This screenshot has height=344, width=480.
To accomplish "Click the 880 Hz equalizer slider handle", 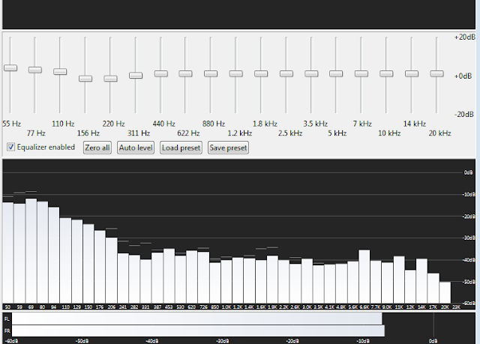I will 211,73.
